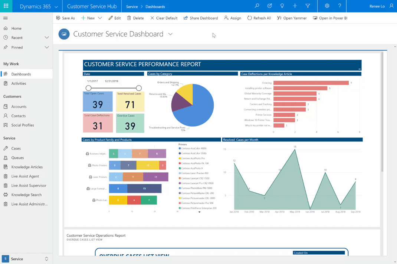Click Open Yammer command
Image resolution: width=397 pixels, height=264 pixels.
[x=292, y=18]
